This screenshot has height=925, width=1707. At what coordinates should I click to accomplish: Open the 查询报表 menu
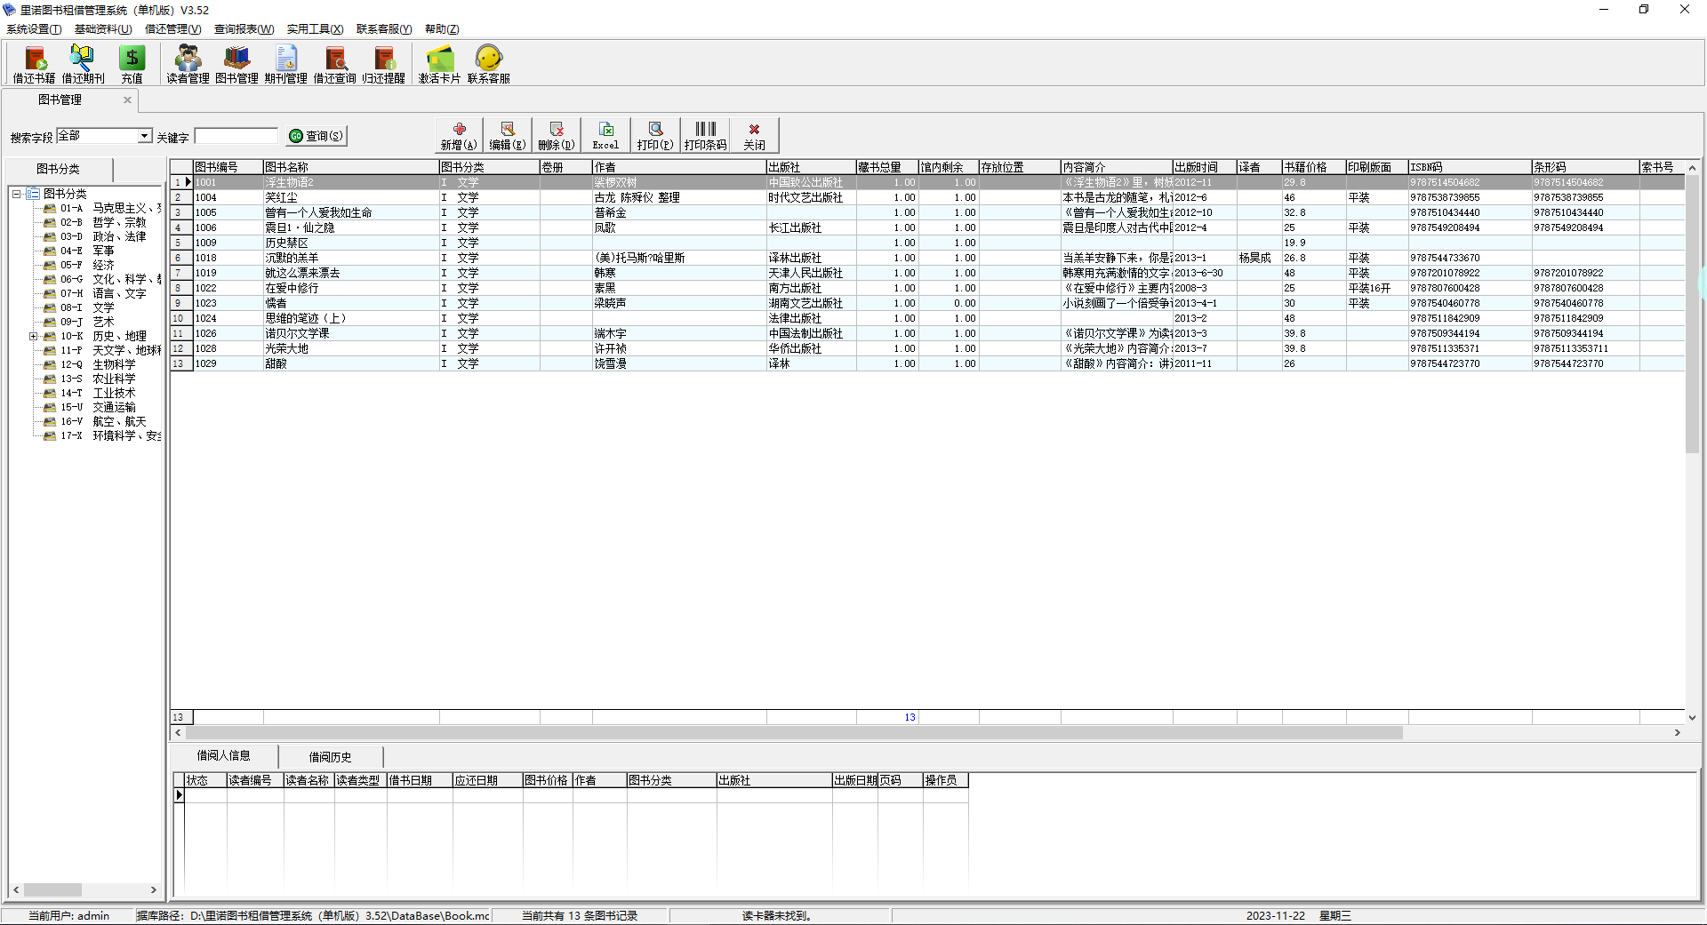[244, 29]
